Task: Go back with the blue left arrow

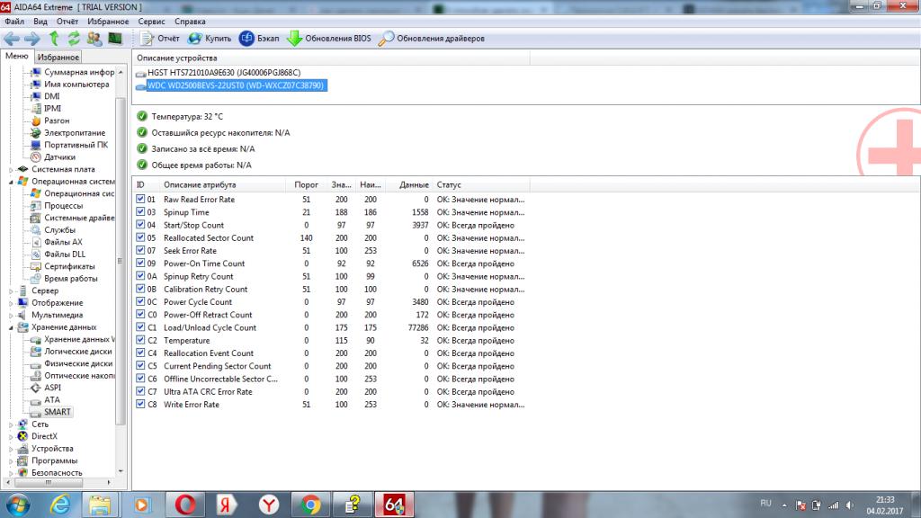Action: 11,39
